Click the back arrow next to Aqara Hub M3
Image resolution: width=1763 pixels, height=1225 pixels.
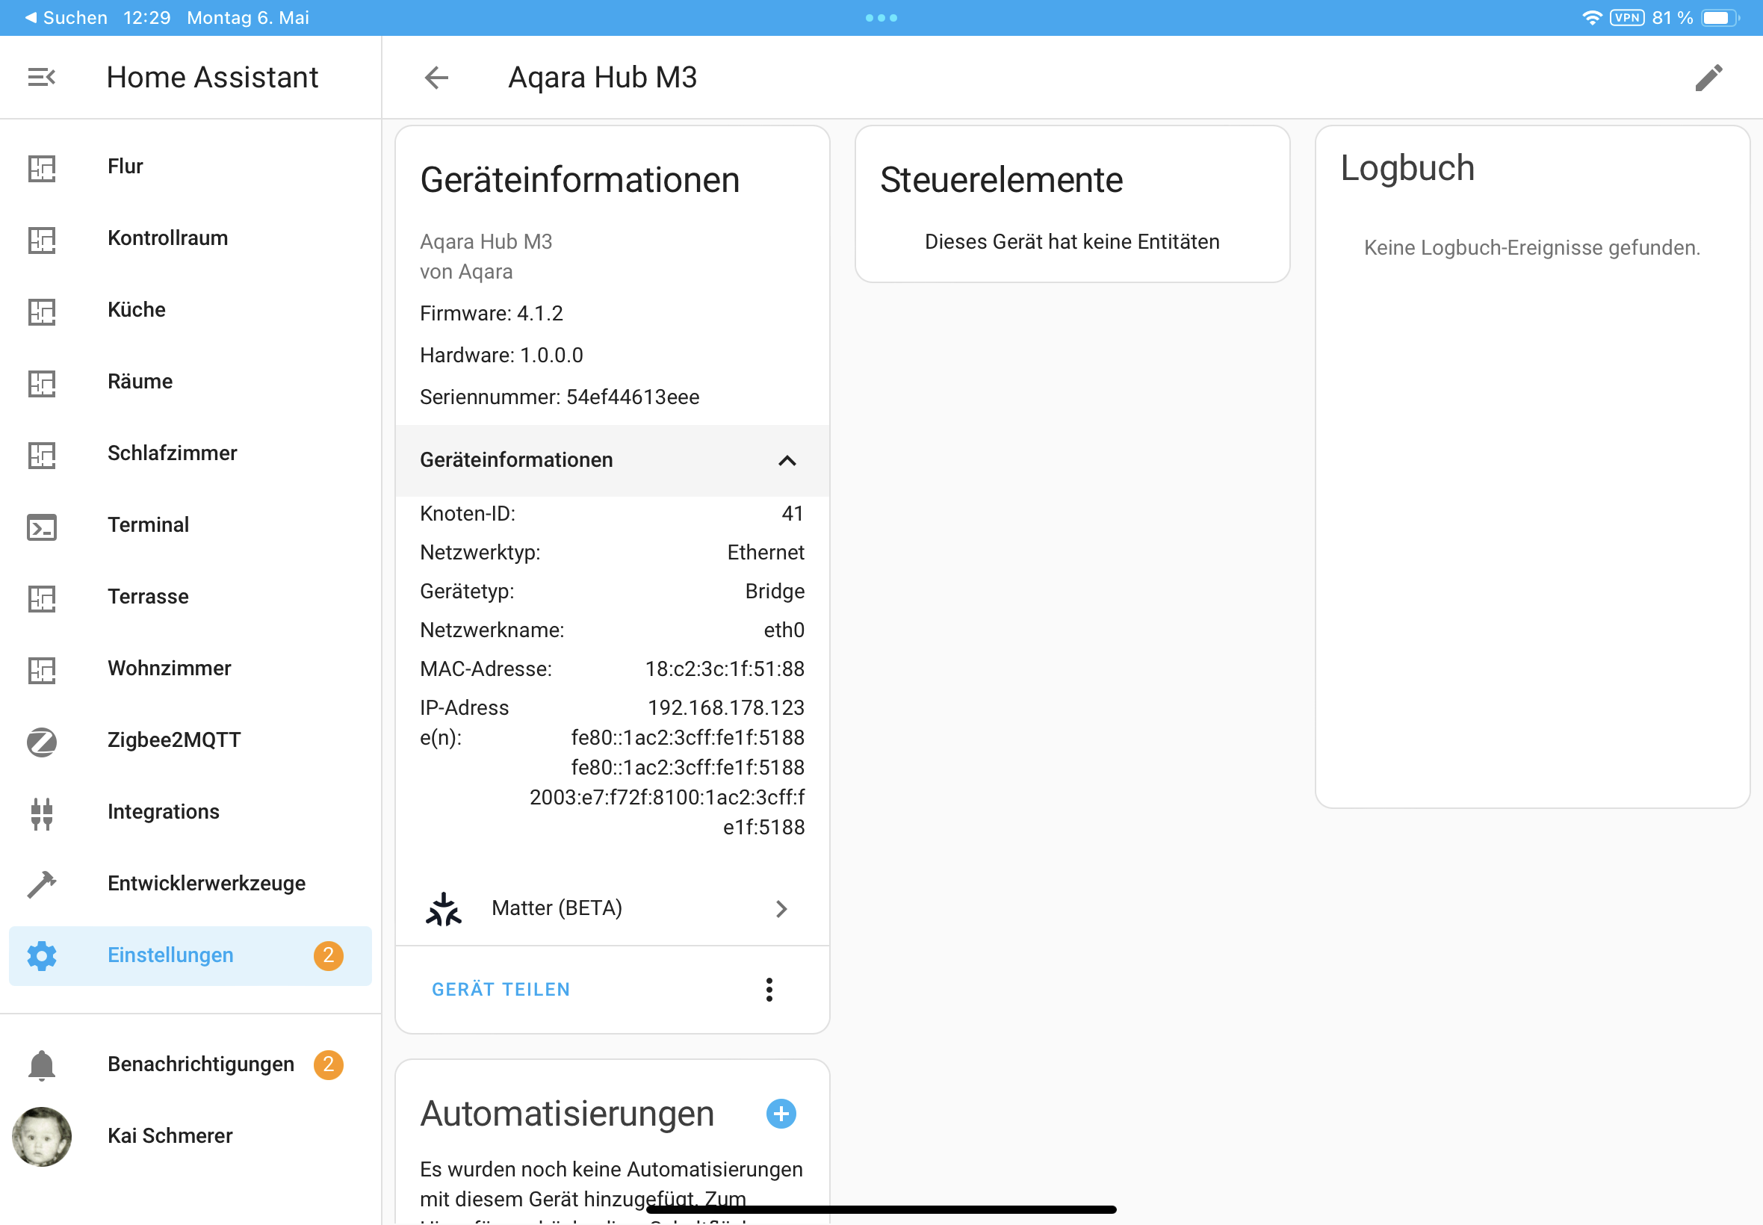coord(437,78)
